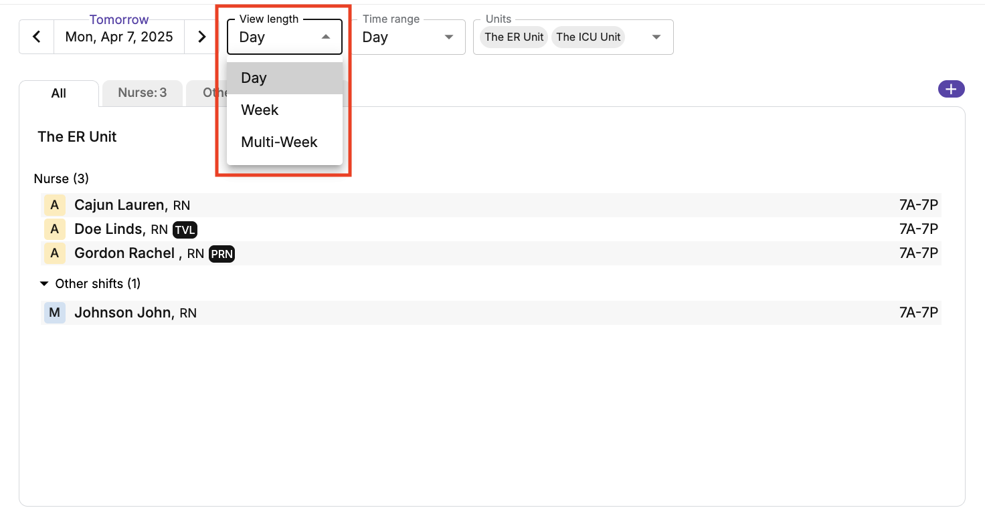Image resolution: width=985 pixels, height=528 pixels.
Task: Click the Mon, Apr 7, 2025 date button
Action: 119,37
